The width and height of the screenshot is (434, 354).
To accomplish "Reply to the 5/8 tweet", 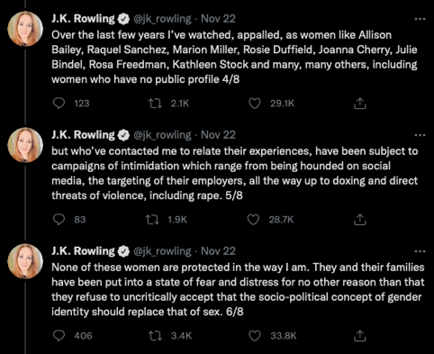I will pyautogui.click(x=59, y=220).
